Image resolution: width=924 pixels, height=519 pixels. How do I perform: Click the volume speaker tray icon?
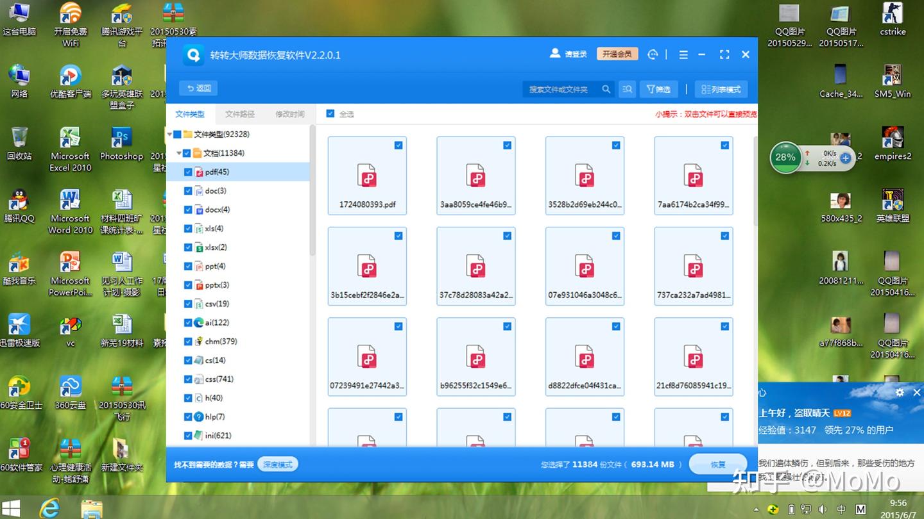click(821, 509)
